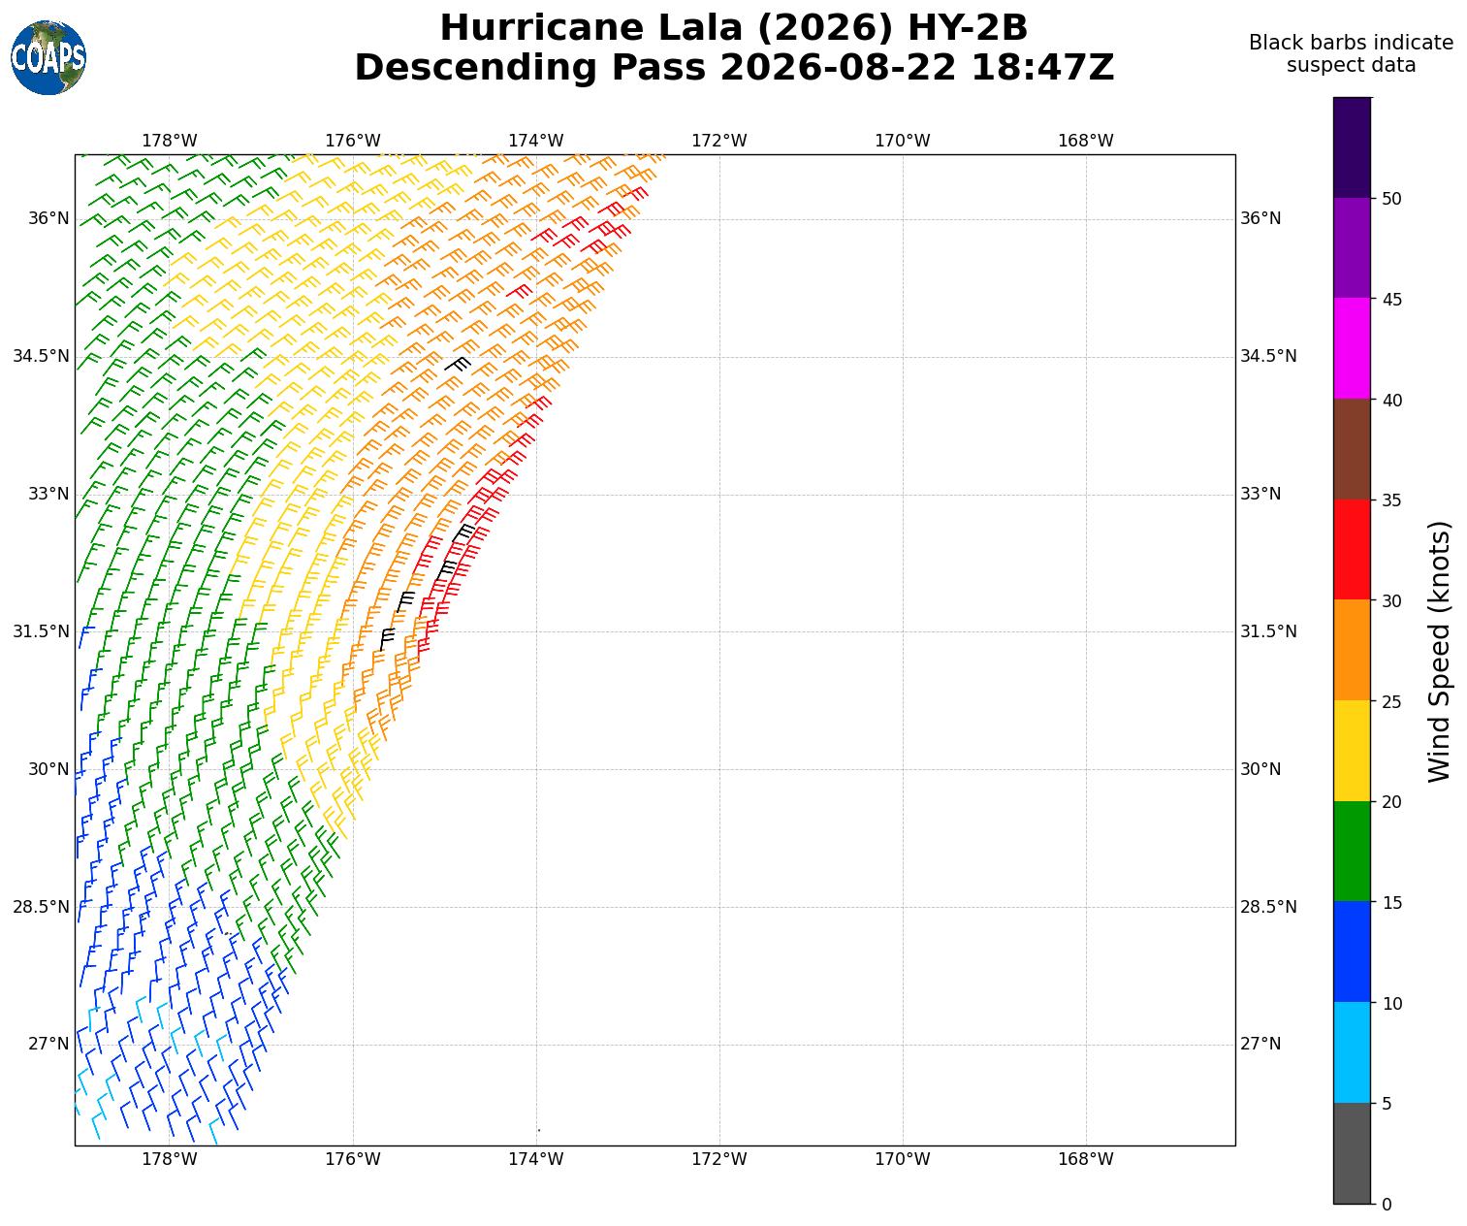Click the colorbar tick label 20
The width and height of the screenshot is (1467, 1226).
click(1392, 802)
